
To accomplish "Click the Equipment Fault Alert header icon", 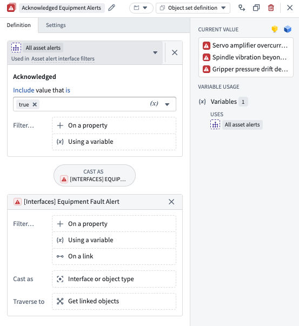I will (18, 202).
